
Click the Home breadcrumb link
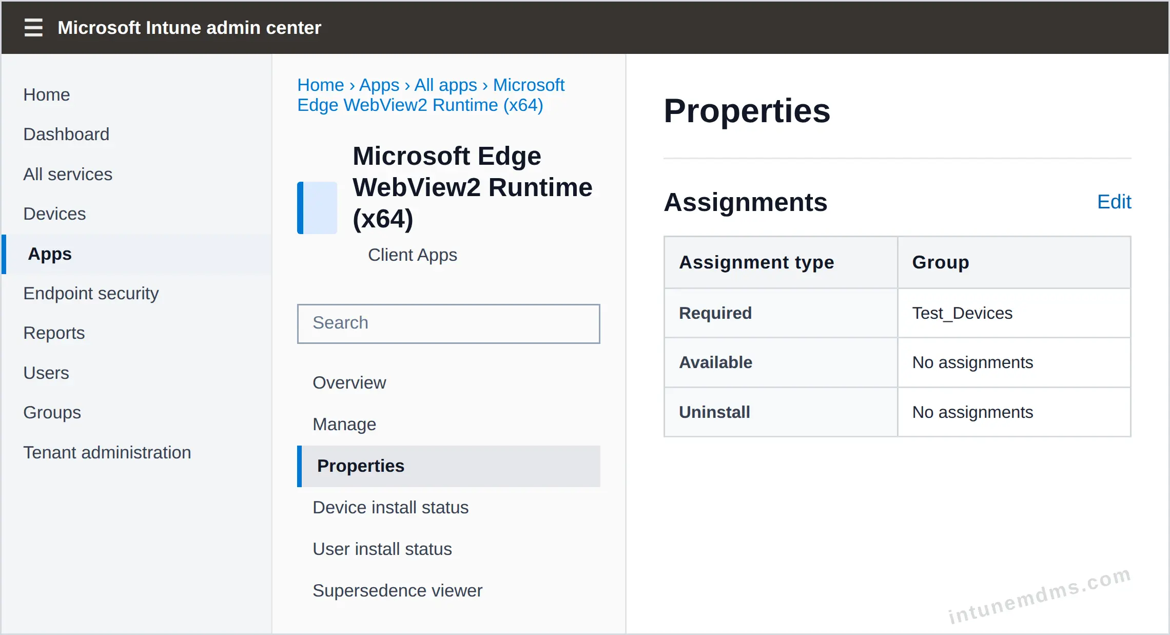pos(321,85)
